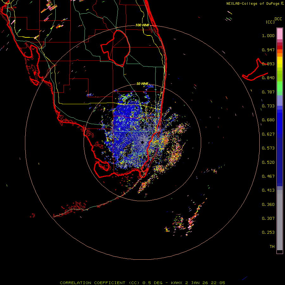Click the 0.573 legend value
This screenshot has height=285, width=285.
(x=268, y=148)
